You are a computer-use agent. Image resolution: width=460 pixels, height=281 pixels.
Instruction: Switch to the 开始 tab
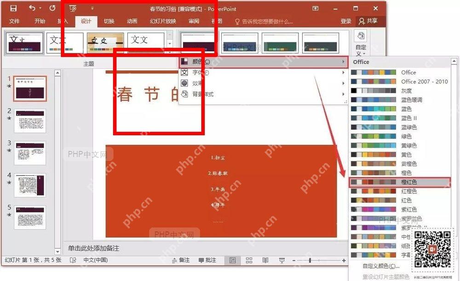coord(40,21)
